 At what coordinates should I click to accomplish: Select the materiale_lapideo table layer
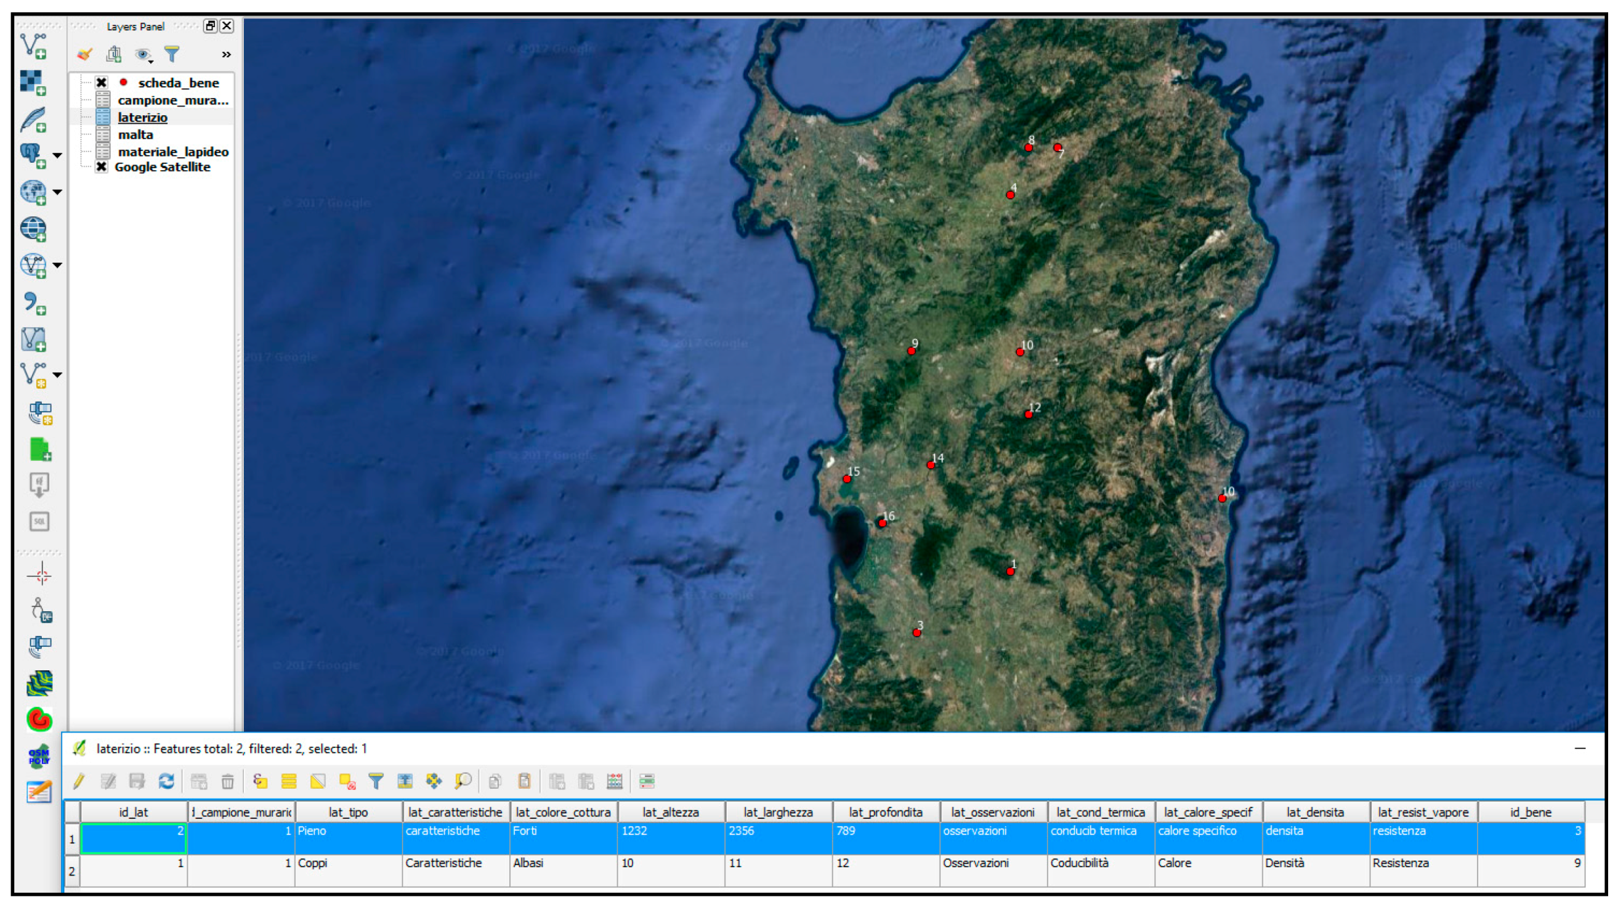172,152
